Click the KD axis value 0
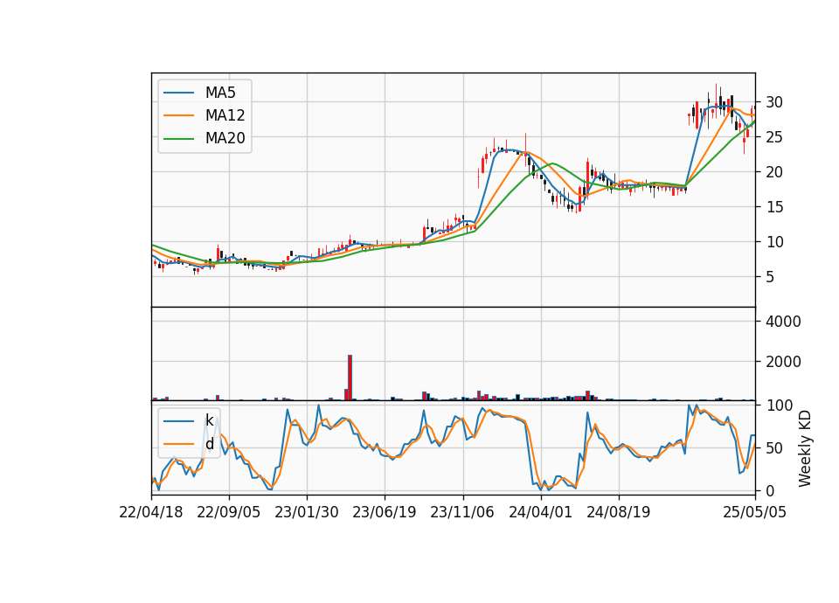 [x=770, y=490]
